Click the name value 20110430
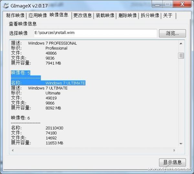The image size is (194, 174). 54,128
